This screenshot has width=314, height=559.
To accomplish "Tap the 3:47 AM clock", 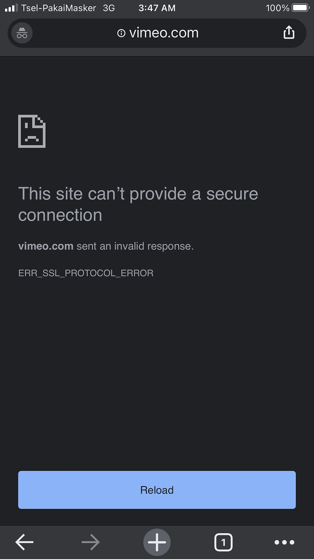I will [157, 8].
